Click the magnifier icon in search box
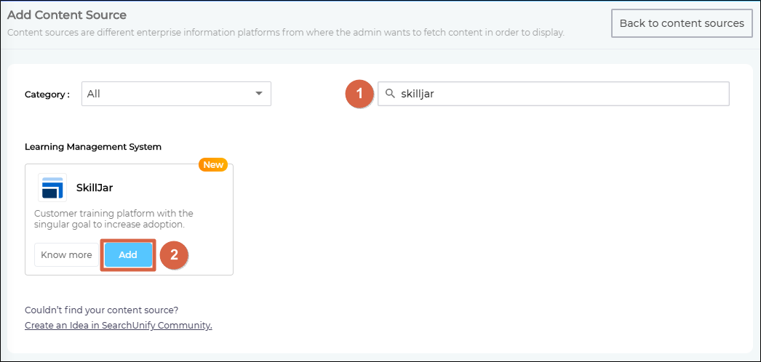 (390, 94)
